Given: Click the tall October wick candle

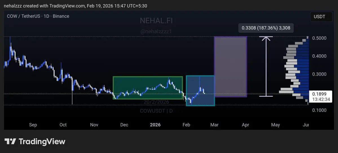Looking at the screenshot, I should (72, 90).
